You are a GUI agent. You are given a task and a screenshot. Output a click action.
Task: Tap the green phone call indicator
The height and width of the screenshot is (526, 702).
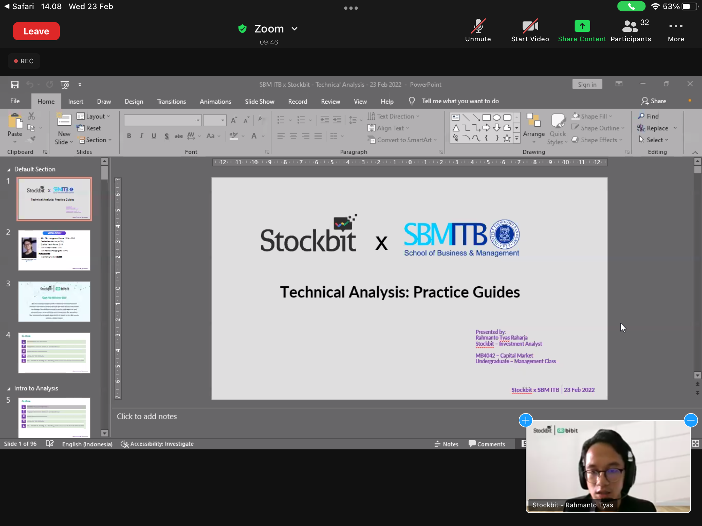(x=631, y=6)
